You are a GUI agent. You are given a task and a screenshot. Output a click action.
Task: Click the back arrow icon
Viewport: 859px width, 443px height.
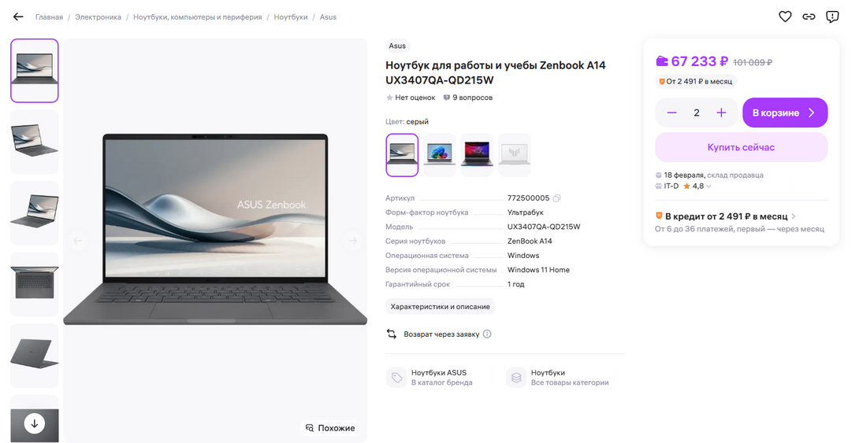(x=18, y=17)
